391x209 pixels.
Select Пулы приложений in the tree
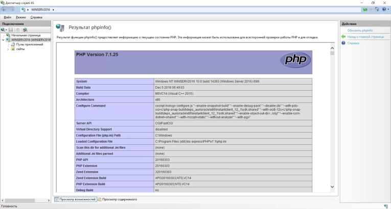coord(30,44)
